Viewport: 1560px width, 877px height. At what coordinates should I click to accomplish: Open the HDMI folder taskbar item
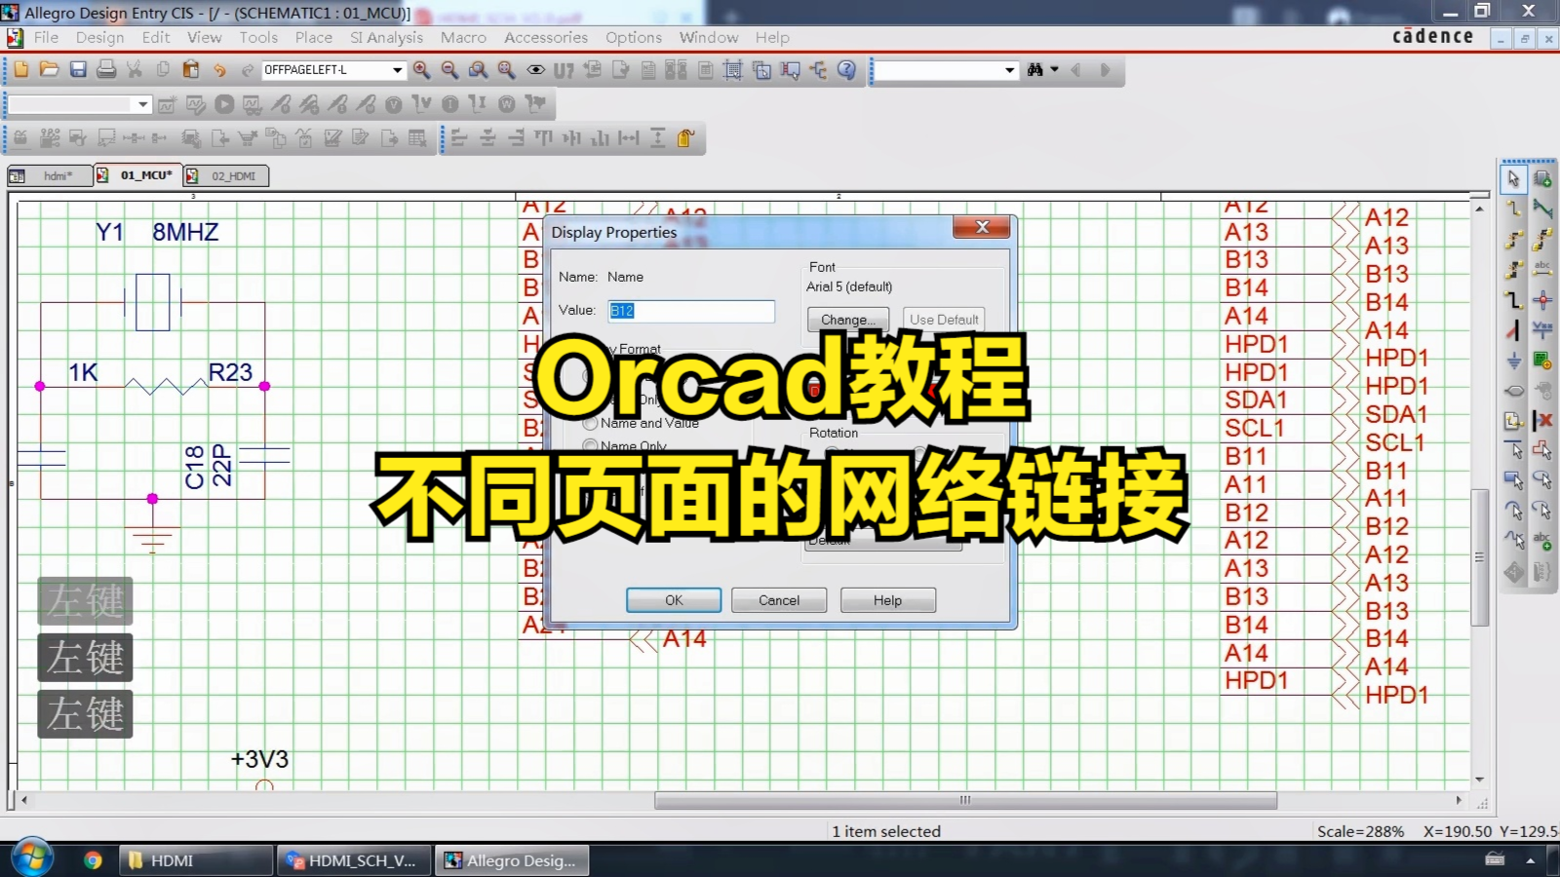pos(195,860)
